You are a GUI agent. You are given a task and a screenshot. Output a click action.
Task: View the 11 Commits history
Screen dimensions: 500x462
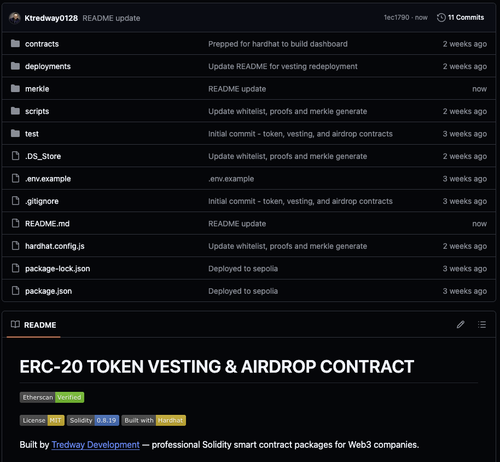[466, 17]
